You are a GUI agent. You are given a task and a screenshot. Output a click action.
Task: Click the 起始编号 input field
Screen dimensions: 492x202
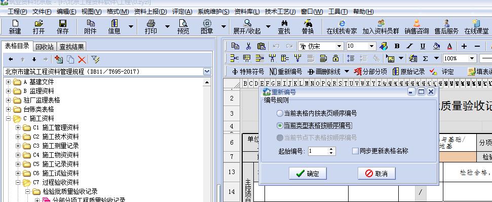(x=318, y=151)
